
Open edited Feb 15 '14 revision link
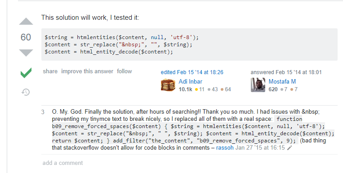pyautogui.click(x=192, y=72)
